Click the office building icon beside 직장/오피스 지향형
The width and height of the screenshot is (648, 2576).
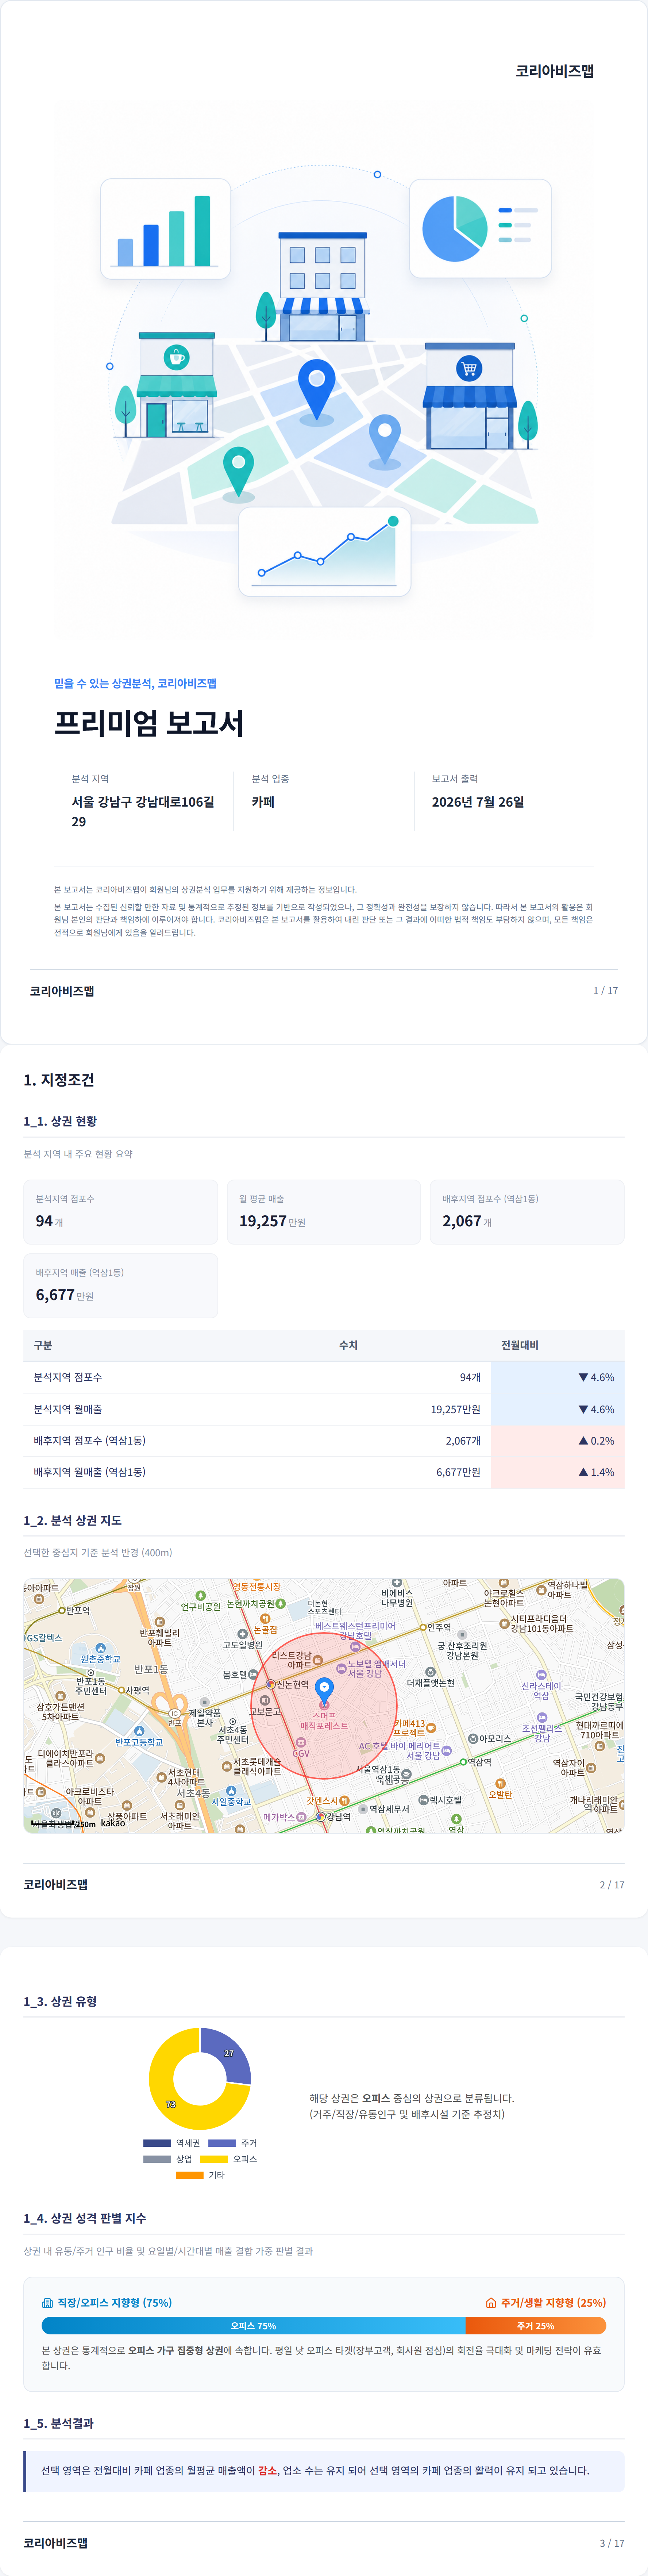click(47, 2303)
